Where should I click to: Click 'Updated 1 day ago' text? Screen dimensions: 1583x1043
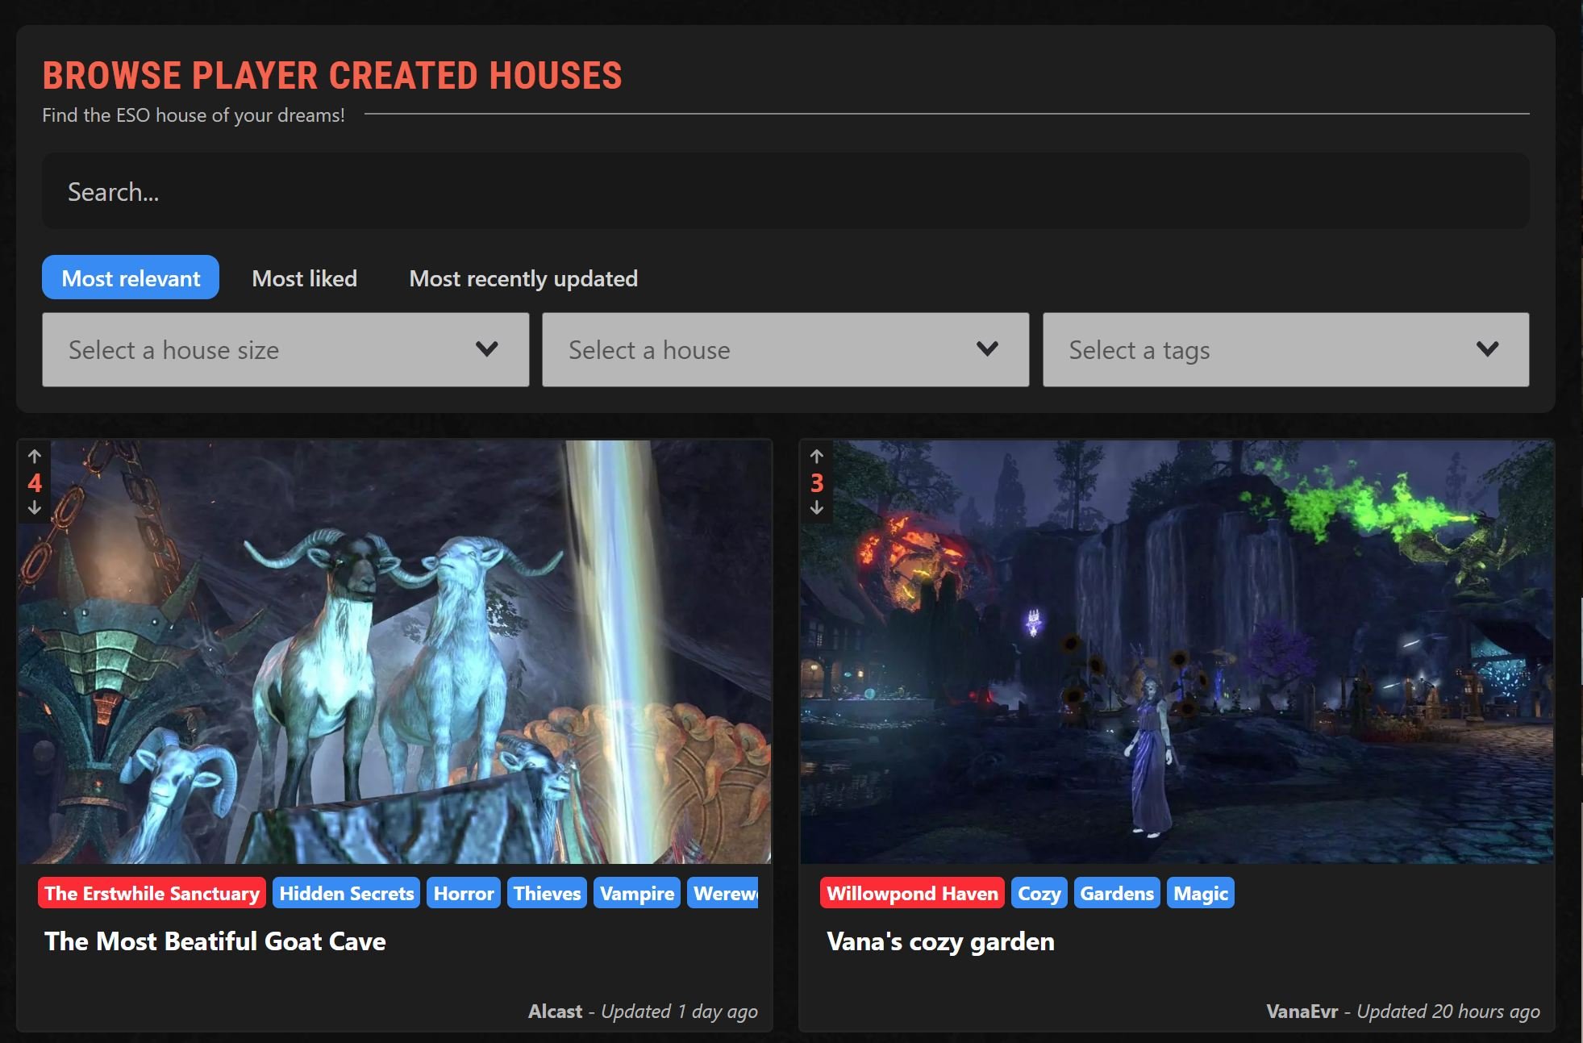pos(679,1012)
